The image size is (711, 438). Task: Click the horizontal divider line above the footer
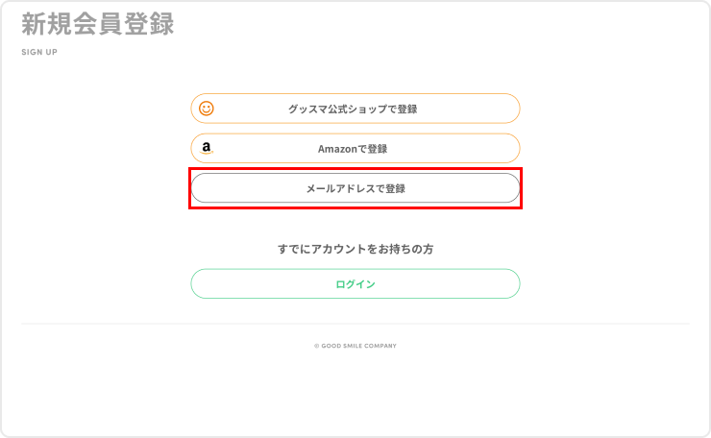[355, 324]
